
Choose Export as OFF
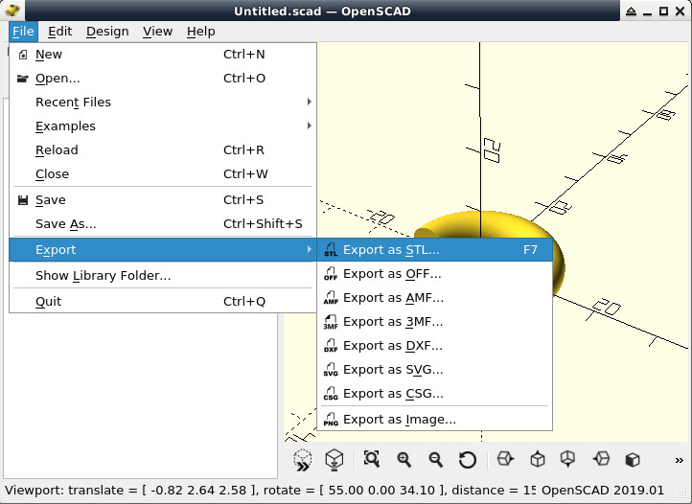[435, 274]
